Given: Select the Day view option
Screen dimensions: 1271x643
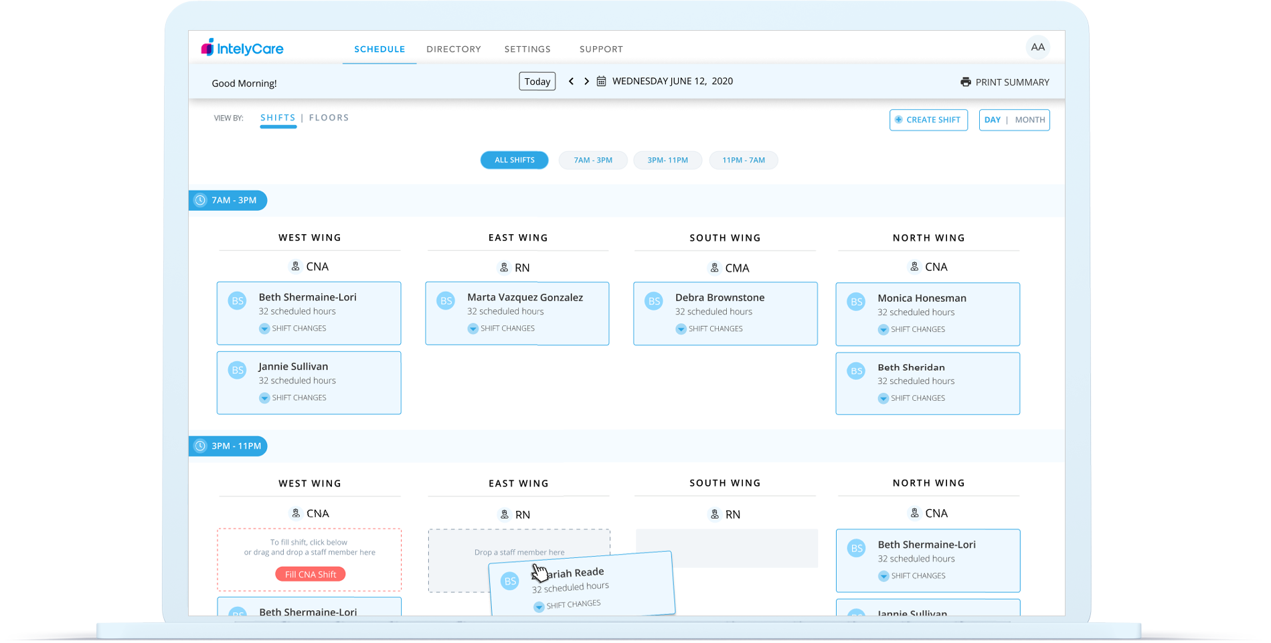Looking at the screenshot, I should tap(992, 120).
